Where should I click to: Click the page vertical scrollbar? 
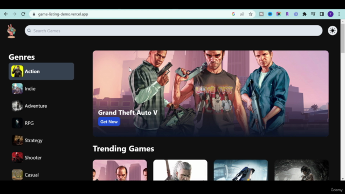pyautogui.click(x=343, y=100)
